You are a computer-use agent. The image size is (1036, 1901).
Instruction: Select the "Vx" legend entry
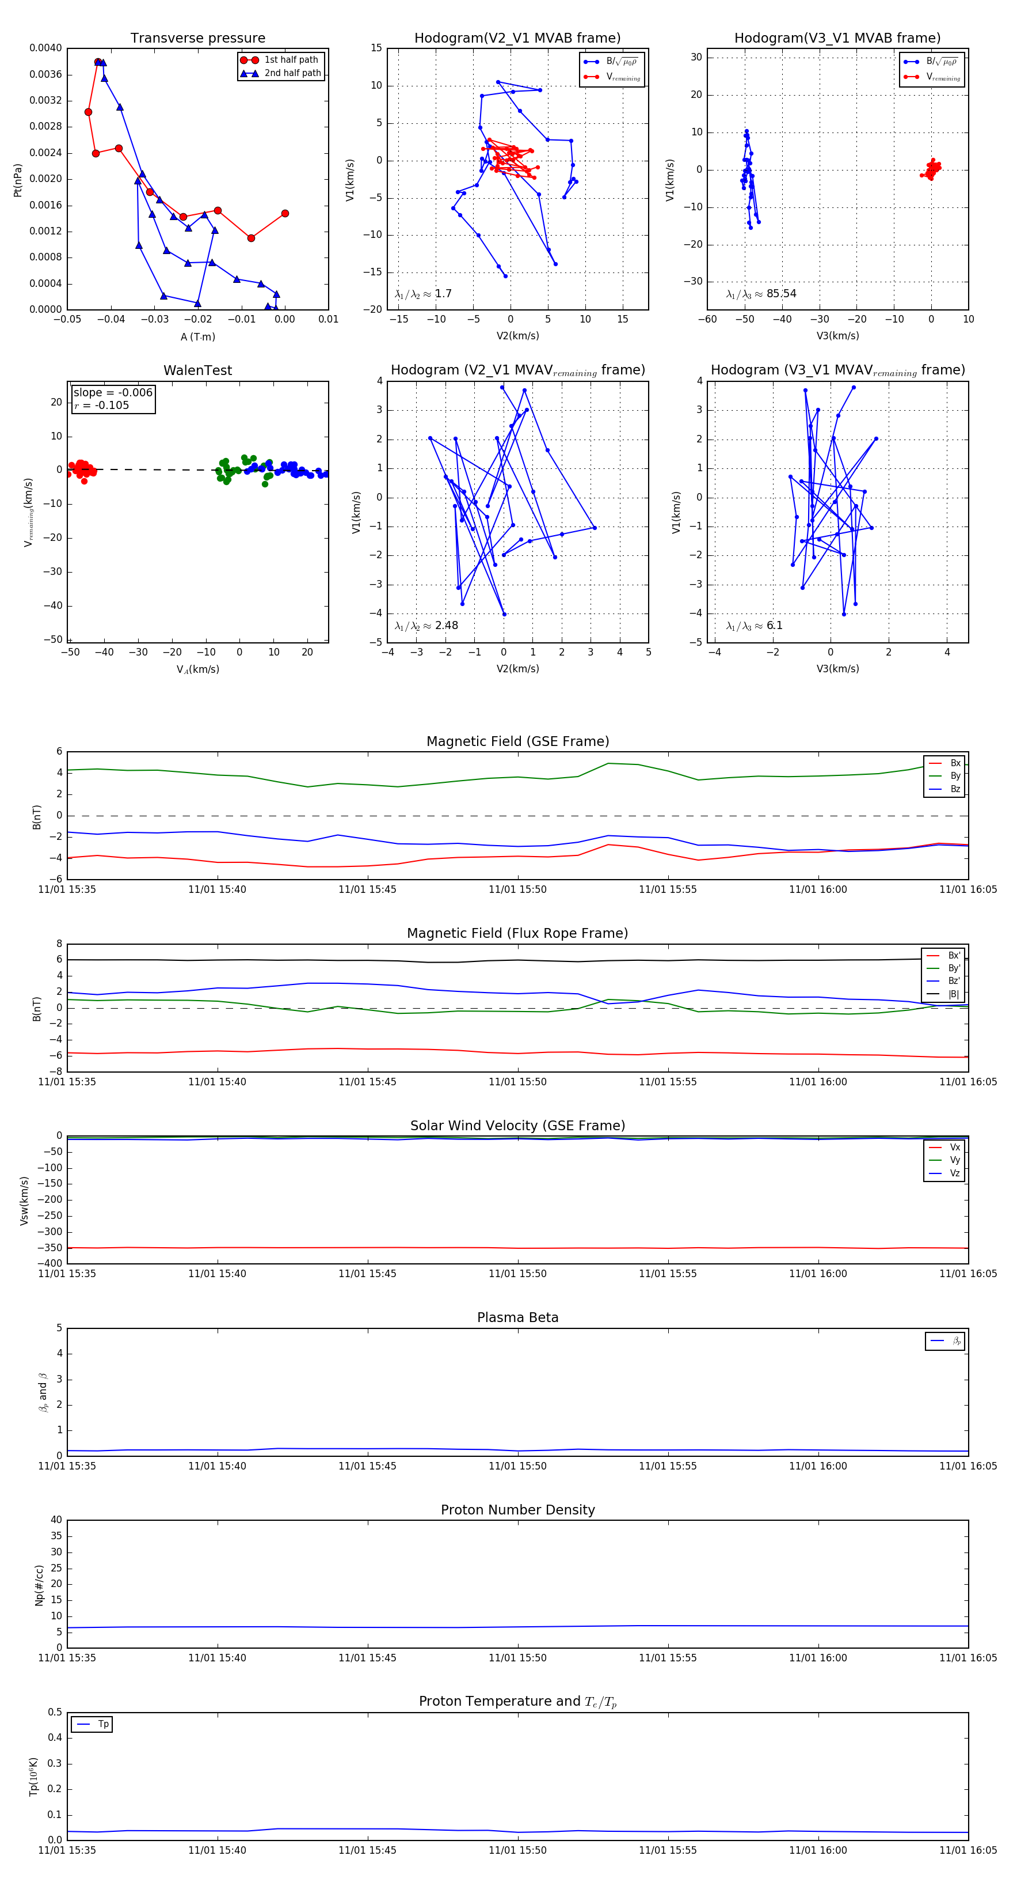click(x=944, y=1148)
